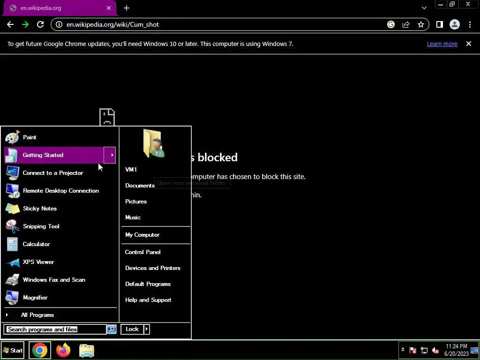This screenshot has width=480, height=360.
Task: Open the Action Center flag icon
Action: coord(412,350)
